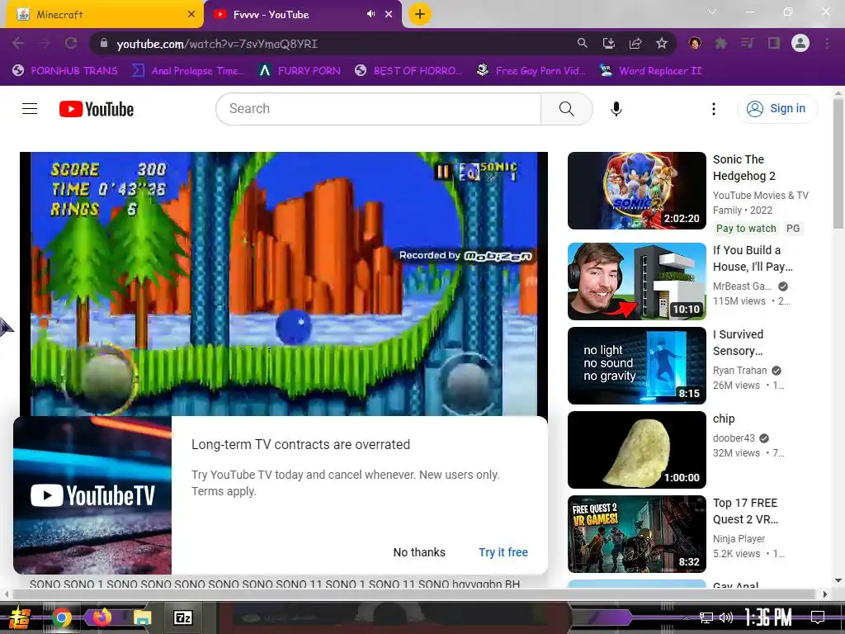Open the Windows Start button
The width and height of the screenshot is (845, 634).
coord(18,617)
